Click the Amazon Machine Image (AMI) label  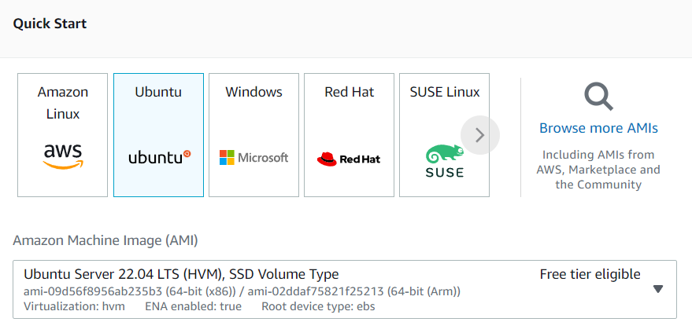tap(105, 240)
